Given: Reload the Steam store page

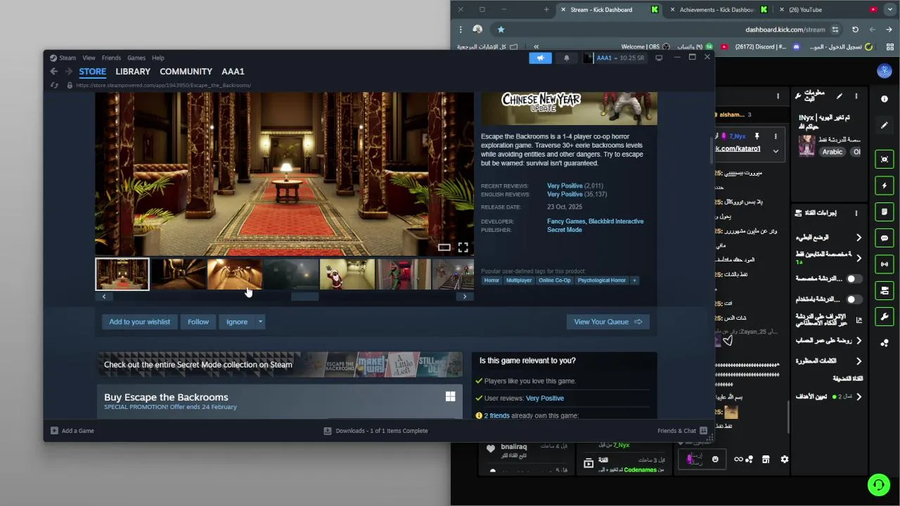Looking at the screenshot, I should (55, 85).
